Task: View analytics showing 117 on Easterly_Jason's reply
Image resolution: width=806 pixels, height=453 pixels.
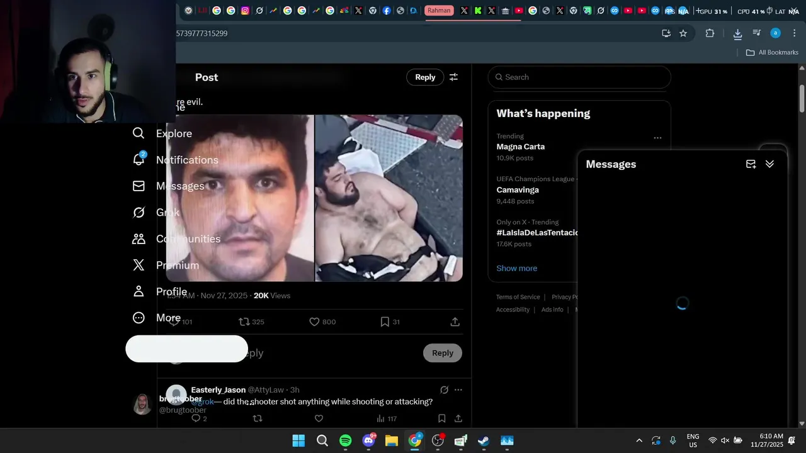Action: (x=386, y=418)
